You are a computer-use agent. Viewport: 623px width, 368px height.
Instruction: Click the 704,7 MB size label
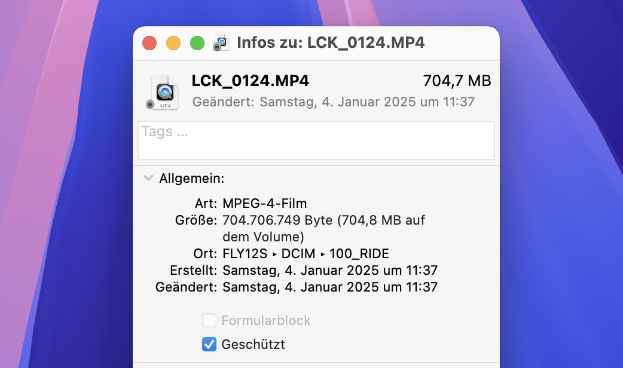click(x=457, y=81)
